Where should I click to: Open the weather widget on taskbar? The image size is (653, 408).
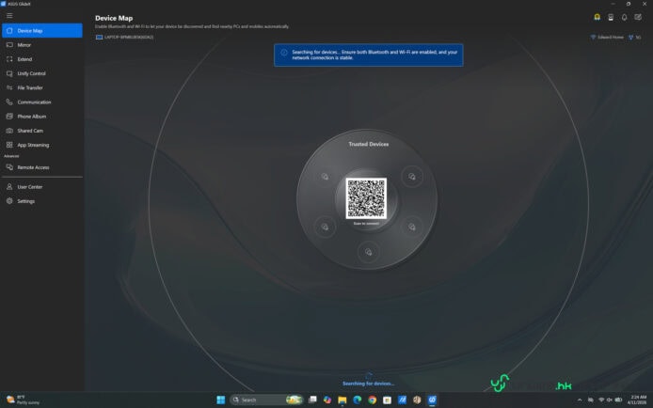pyautogui.click(x=24, y=400)
